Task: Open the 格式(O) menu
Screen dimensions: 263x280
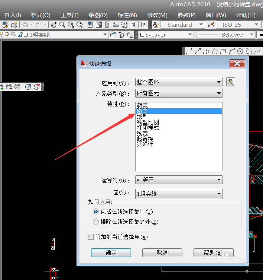Action: 40,15
